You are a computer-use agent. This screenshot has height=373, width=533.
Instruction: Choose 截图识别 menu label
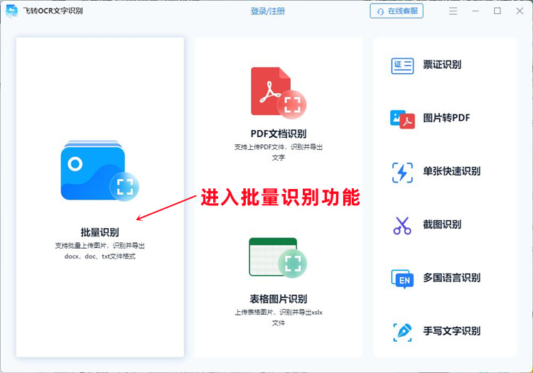point(442,225)
